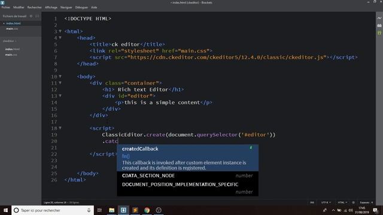The width and height of the screenshot is (383, 215).
Task: Click the network icon in system tray
Action: point(345,210)
